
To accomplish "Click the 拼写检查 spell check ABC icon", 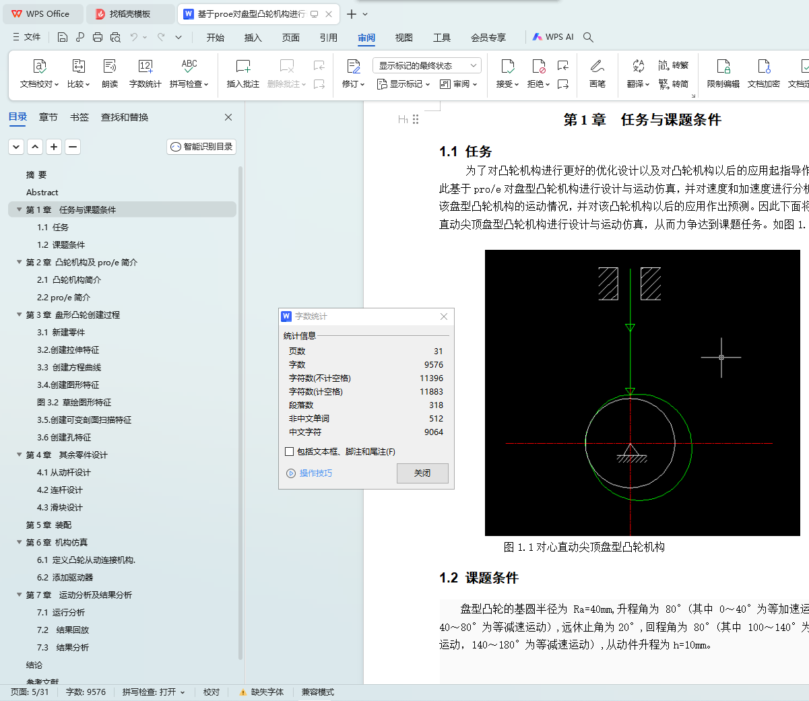I will click(x=189, y=66).
